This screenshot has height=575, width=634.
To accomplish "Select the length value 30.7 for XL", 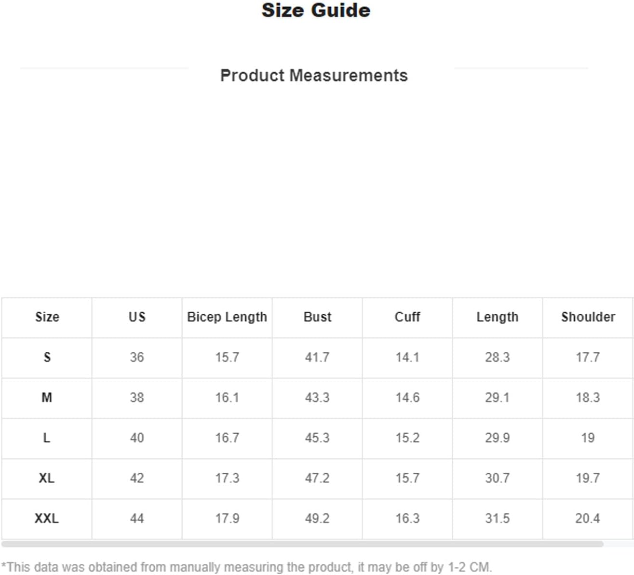I will coord(498,478).
